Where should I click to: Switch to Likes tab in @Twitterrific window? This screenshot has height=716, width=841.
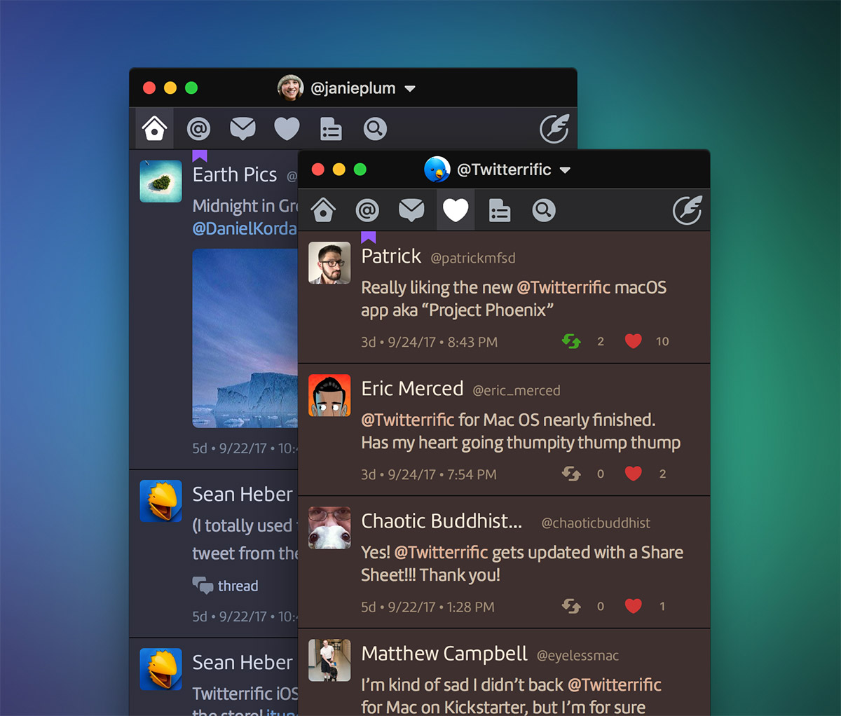456,210
